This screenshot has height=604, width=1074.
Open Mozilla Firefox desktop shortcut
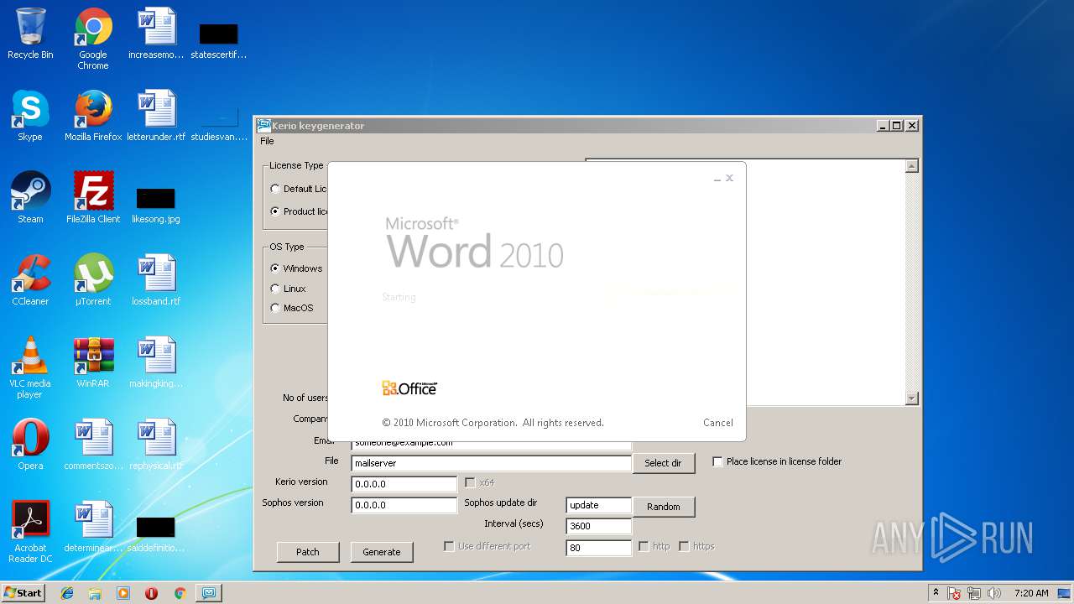coord(93,116)
